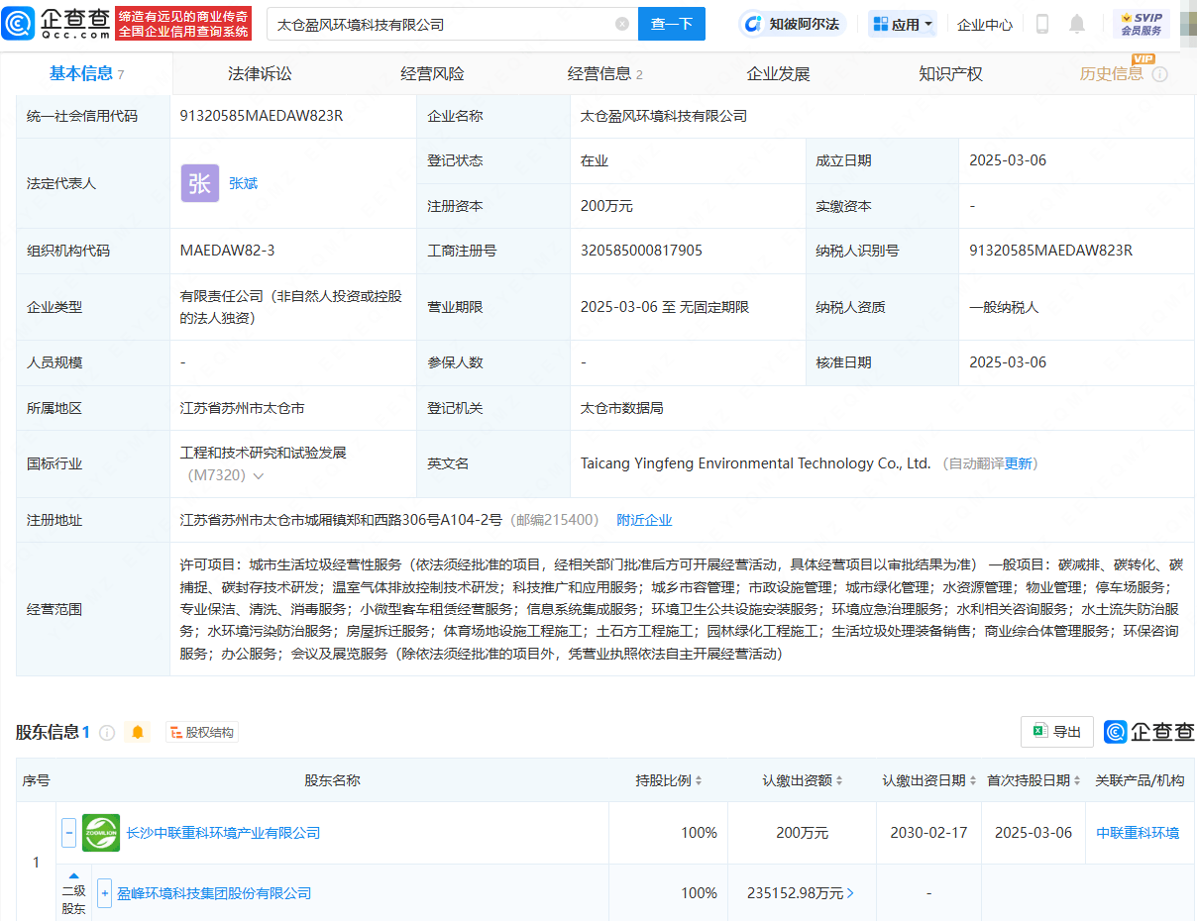Click 更新 next to the English name
1197x921 pixels.
(1019, 463)
